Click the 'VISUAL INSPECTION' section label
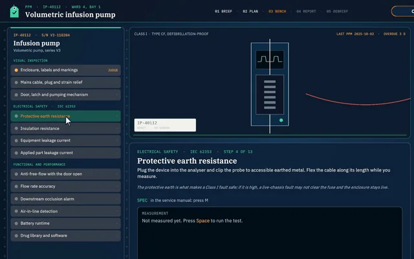The width and height of the screenshot is (414, 259). [x=30, y=60]
